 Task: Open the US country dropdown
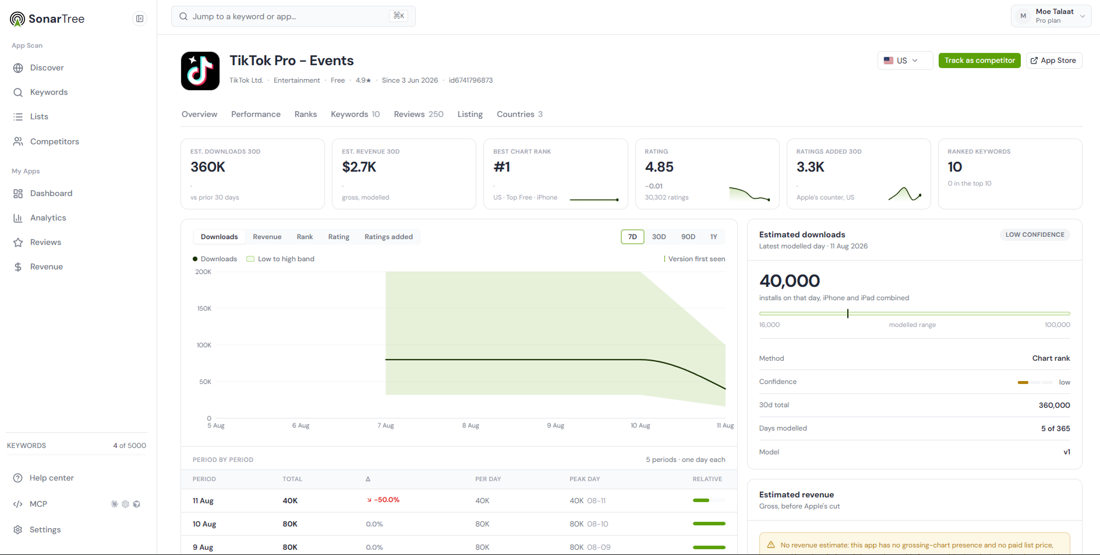(x=905, y=61)
